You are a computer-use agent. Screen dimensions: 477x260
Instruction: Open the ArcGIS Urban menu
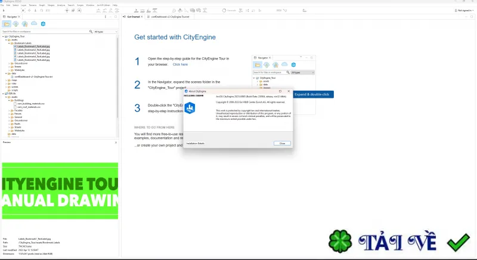click(103, 5)
